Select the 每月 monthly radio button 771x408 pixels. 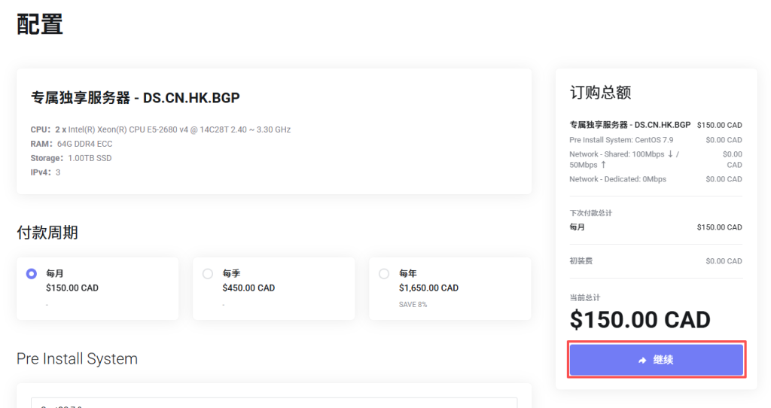click(x=32, y=274)
